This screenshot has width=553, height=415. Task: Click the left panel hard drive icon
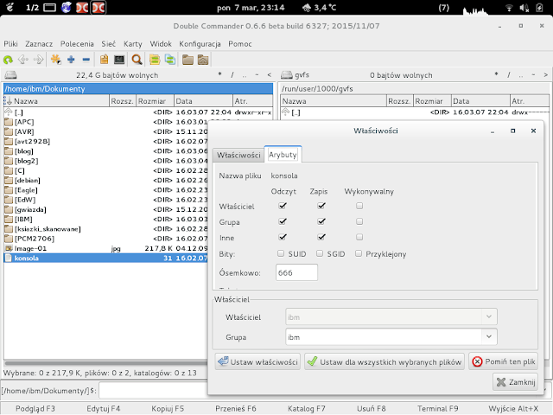point(10,75)
